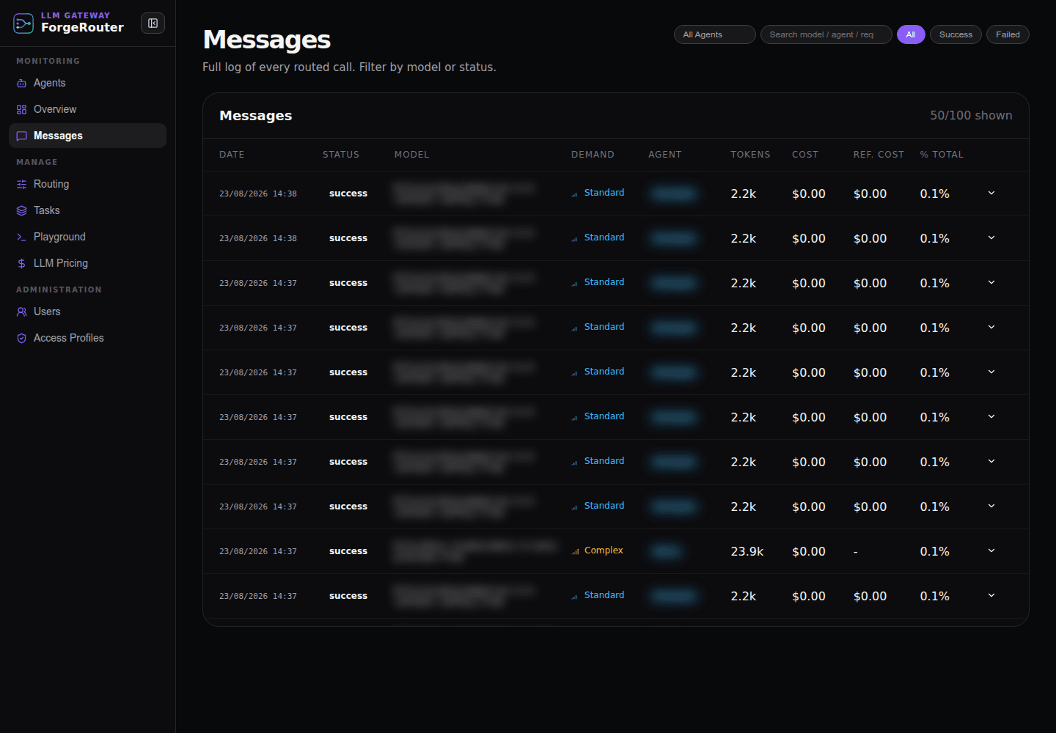The height and width of the screenshot is (733, 1056).
Task: Open the Agents page
Action: (87, 84)
